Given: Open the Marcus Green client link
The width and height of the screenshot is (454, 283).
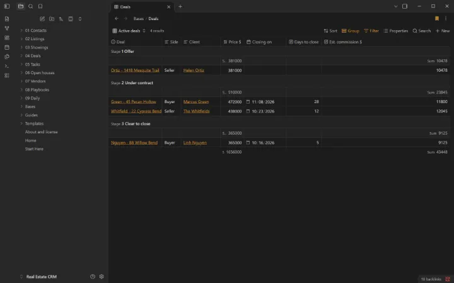Looking at the screenshot, I should [196, 102].
